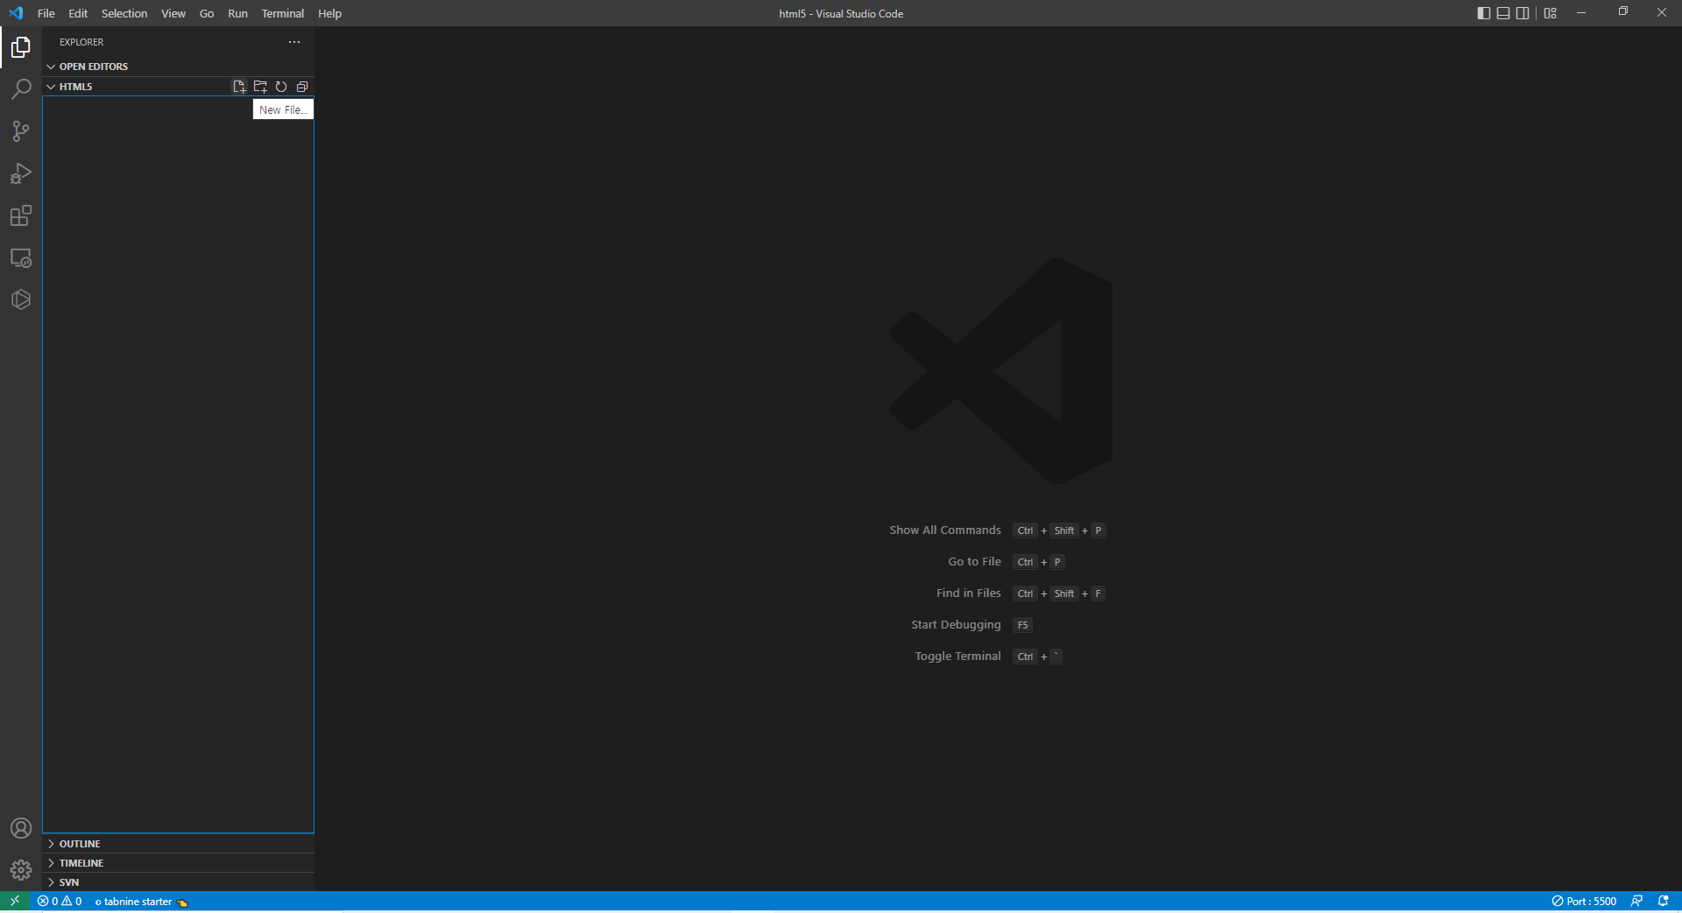Open the Terminal menu
The width and height of the screenshot is (1682, 913).
click(x=282, y=13)
